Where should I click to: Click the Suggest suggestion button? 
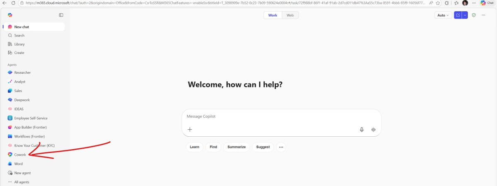(263, 147)
